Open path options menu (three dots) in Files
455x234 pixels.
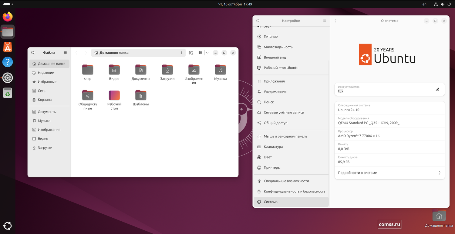click(181, 53)
